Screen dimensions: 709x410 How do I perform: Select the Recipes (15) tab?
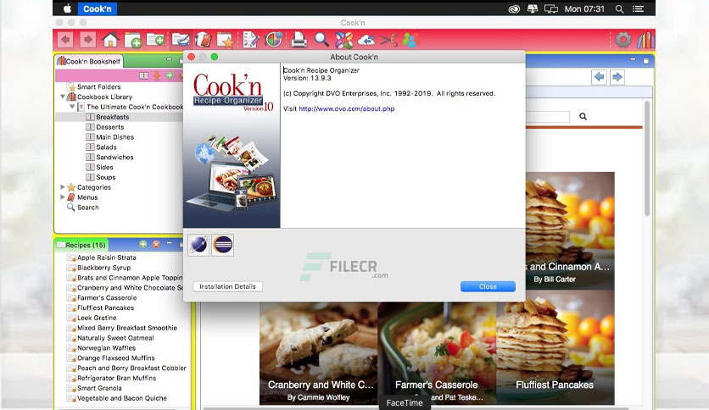coord(81,245)
